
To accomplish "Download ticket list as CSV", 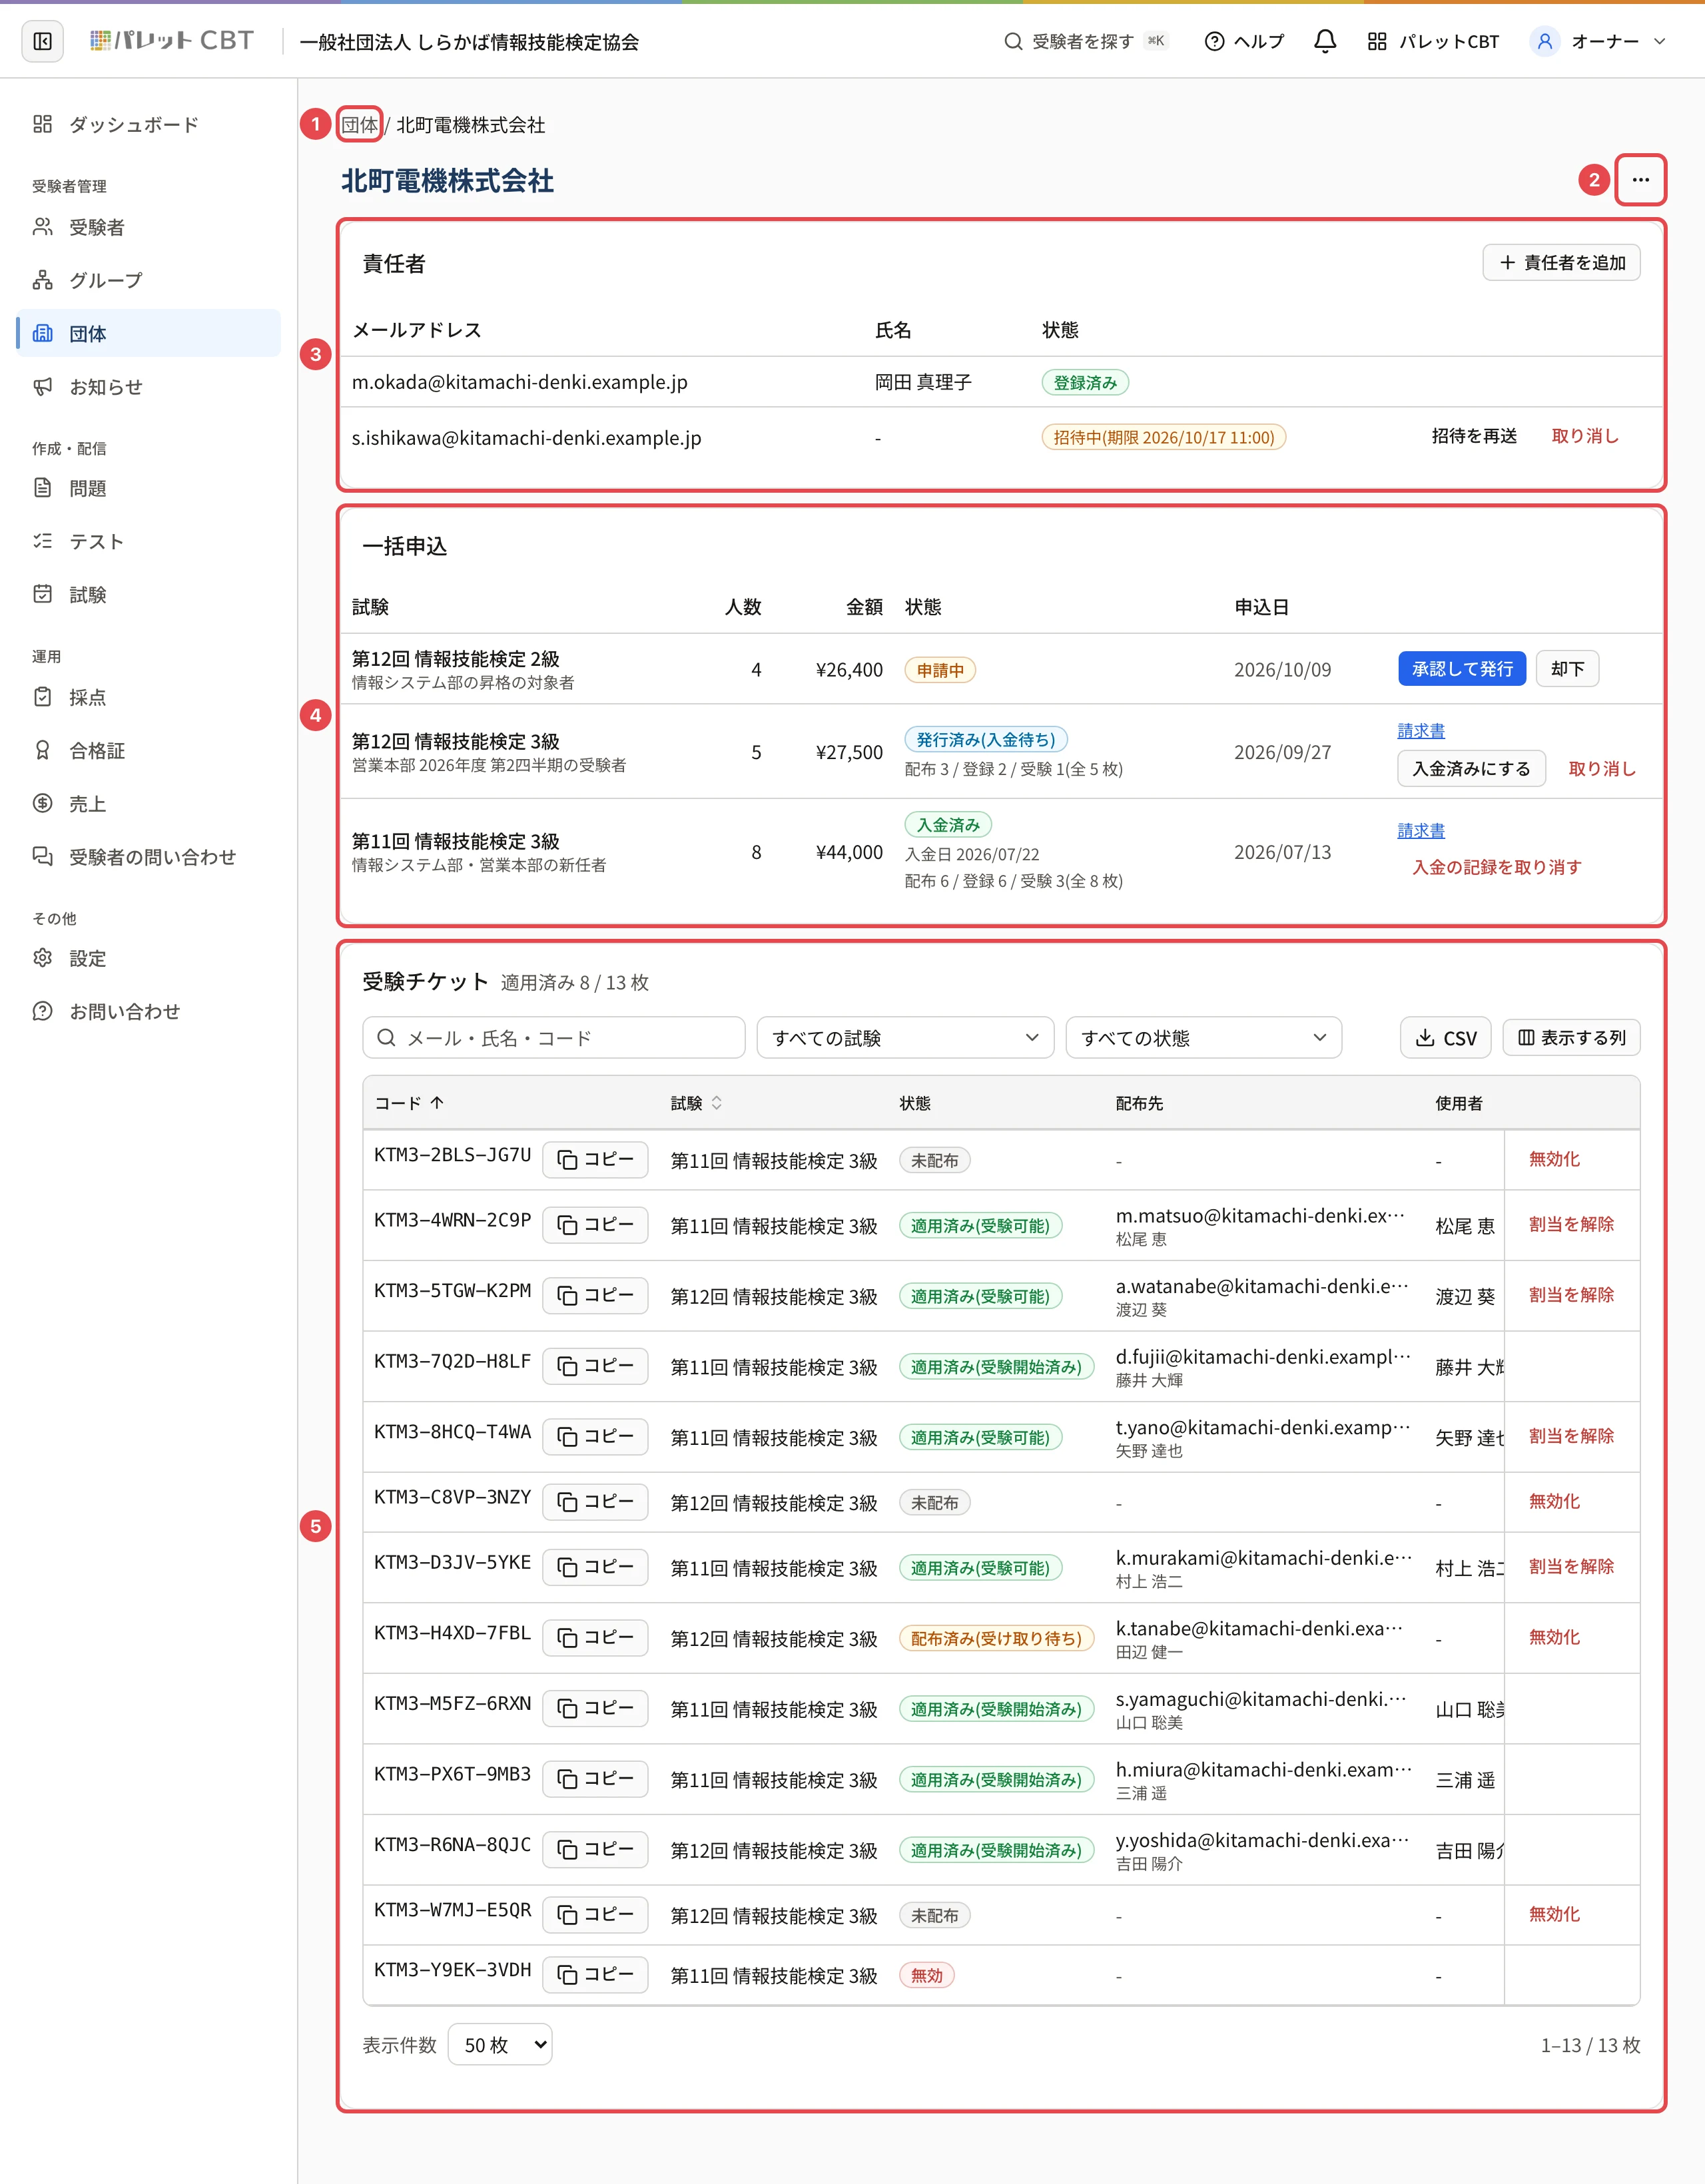I will pyautogui.click(x=1446, y=1038).
